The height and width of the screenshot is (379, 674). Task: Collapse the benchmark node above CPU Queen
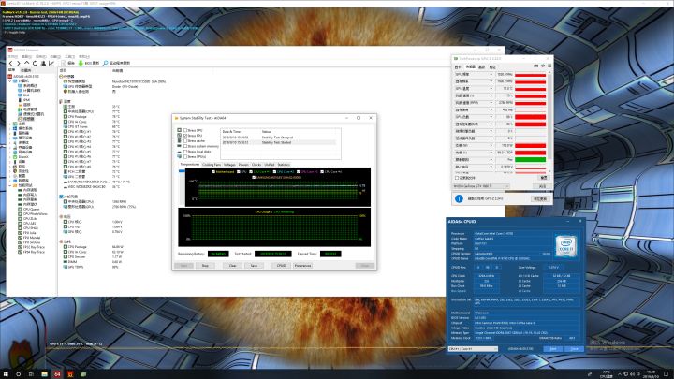point(10,185)
